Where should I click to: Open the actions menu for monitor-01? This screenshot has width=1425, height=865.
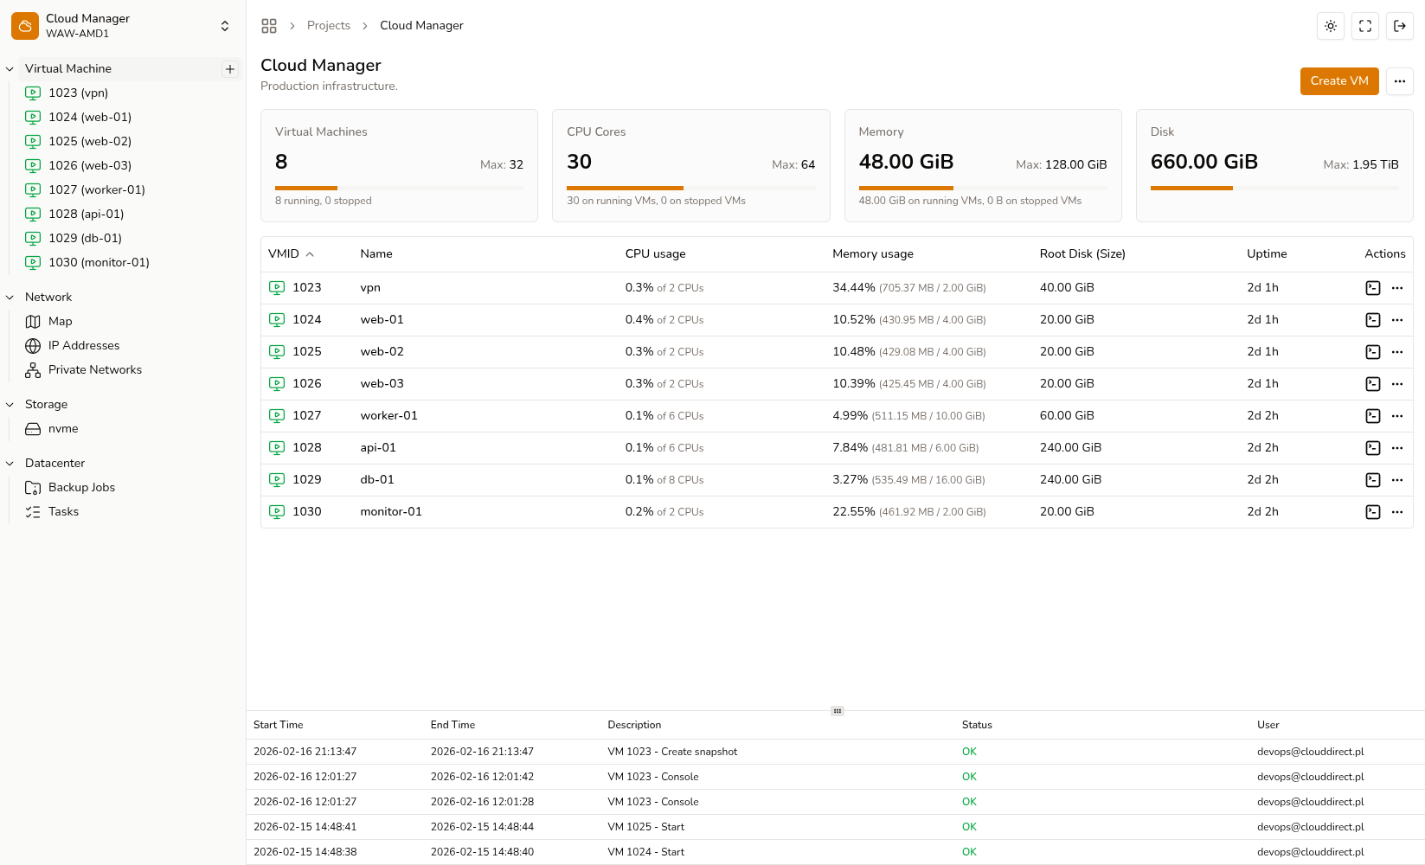(x=1397, y=511)
